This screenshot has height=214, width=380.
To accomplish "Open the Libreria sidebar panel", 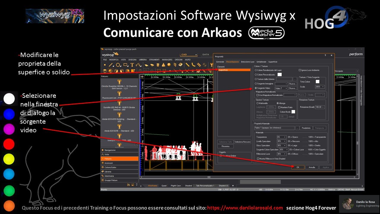I will click(120, 172).
